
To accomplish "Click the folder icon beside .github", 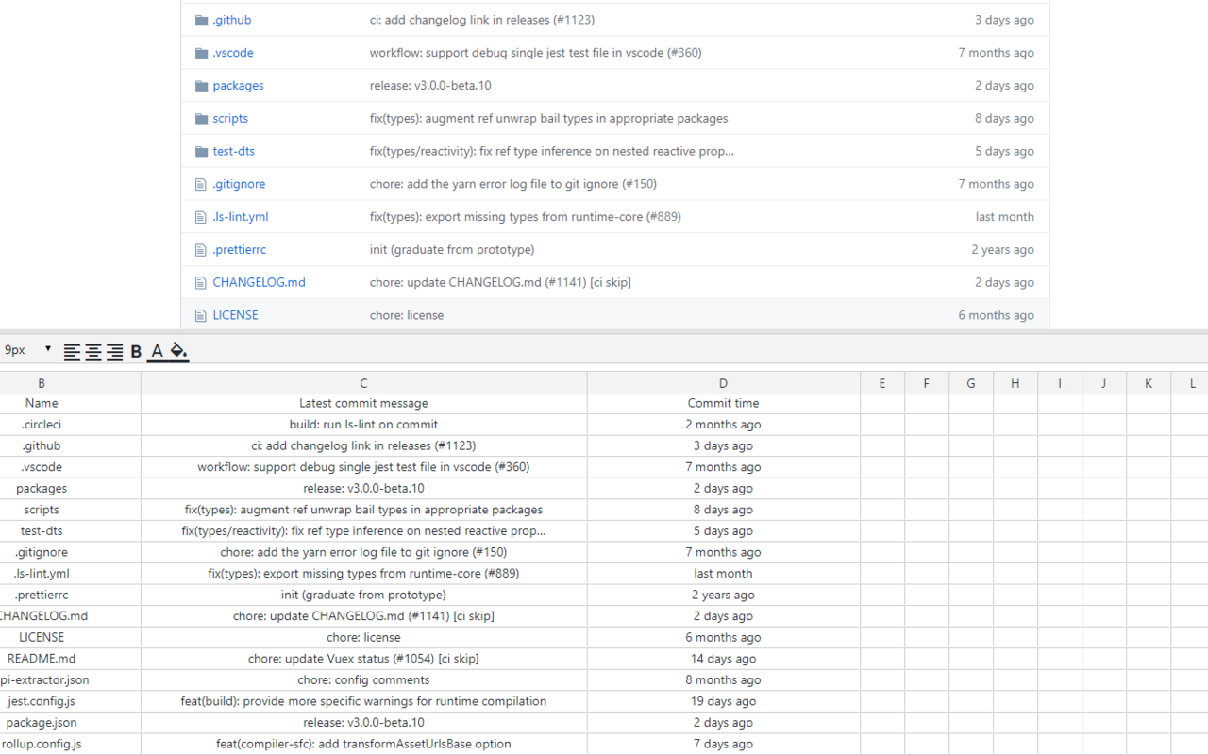I will pyautogui.click(x=201, y=19).
